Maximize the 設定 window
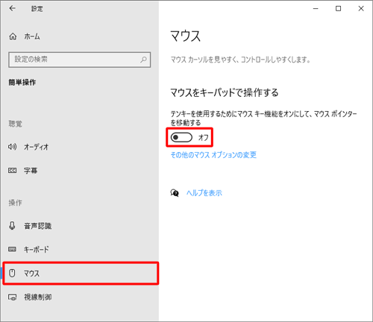 coord(338,9)
